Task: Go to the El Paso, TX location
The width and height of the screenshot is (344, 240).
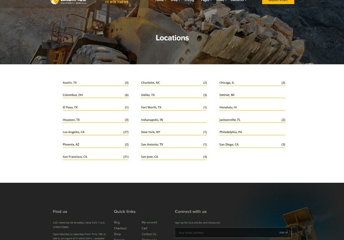Action: tap(70, 107)
